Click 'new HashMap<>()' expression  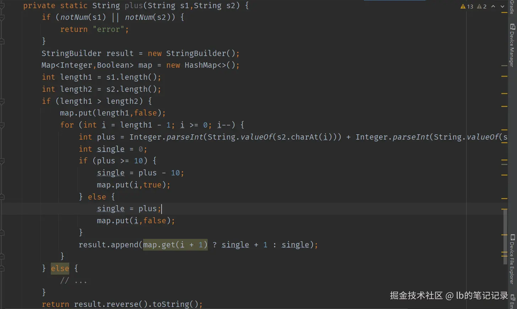201,65
